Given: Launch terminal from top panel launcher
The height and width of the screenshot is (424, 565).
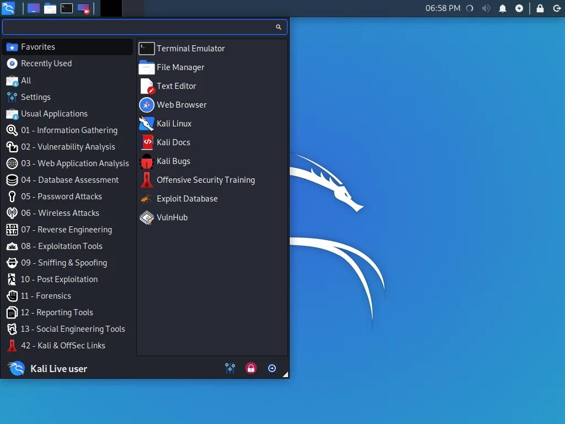Looking at the screenshot, I should pos(67,8).
